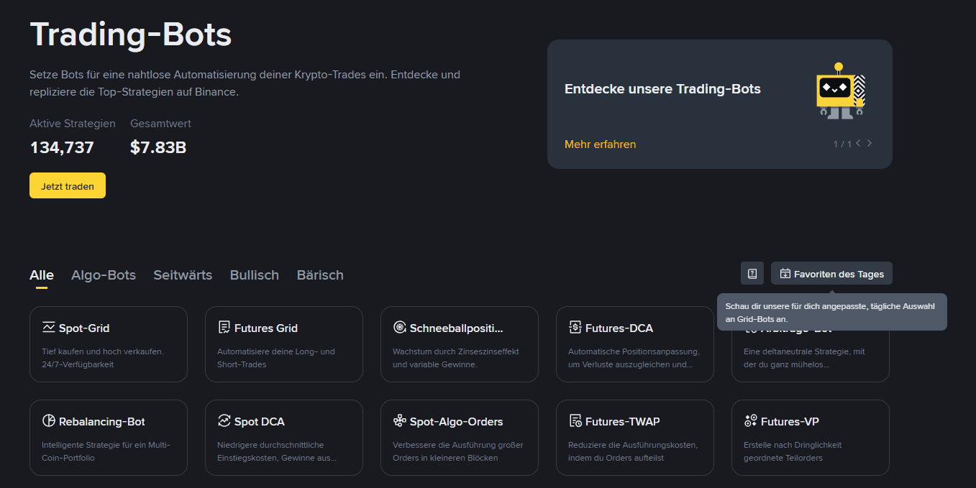
Task: Click the Grid-Bots tooltip text
Action: coord(830,313)
